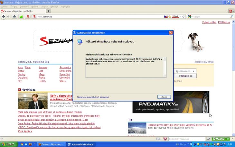Click the Czech flag icon in address bar
The height and width of the screenshot is (147, 235).
click(x=166, y=17)
